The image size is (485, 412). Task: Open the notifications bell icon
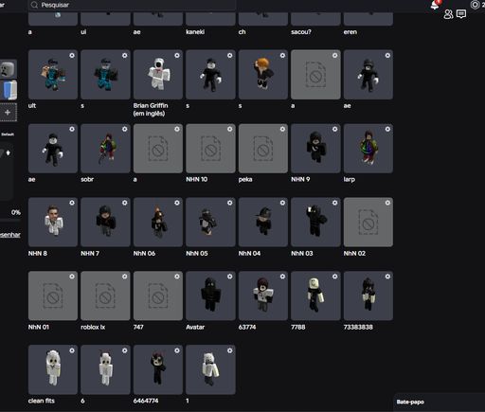tap(435, 5)
